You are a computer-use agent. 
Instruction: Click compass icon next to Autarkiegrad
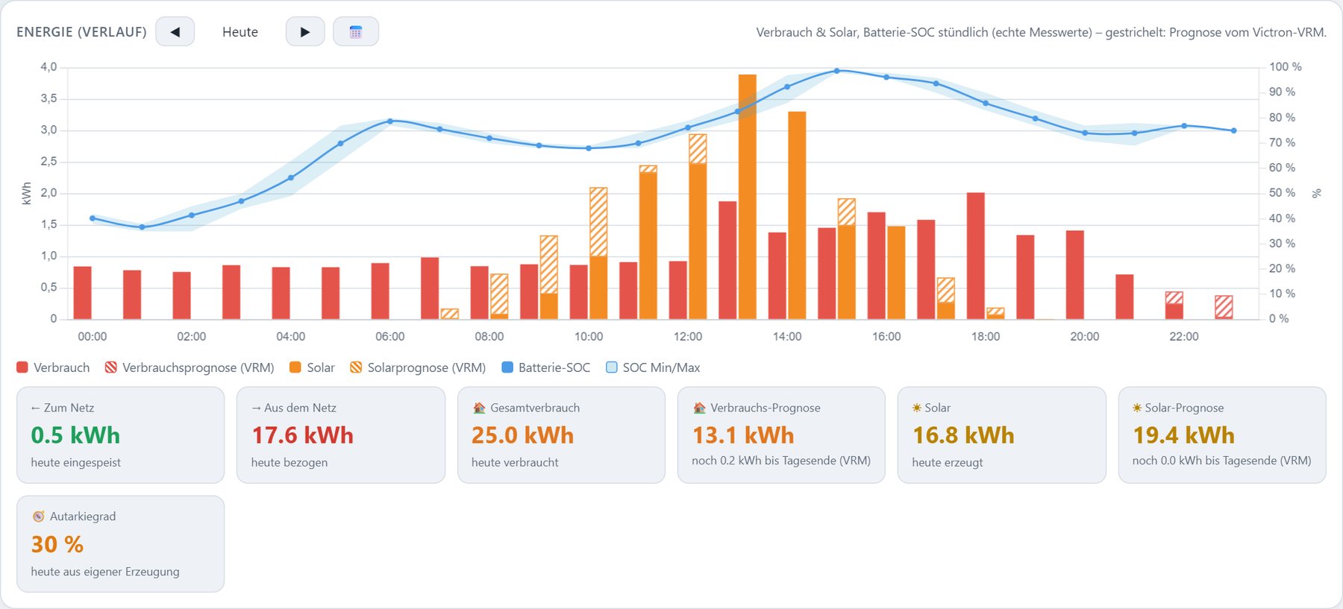(38, 516)
